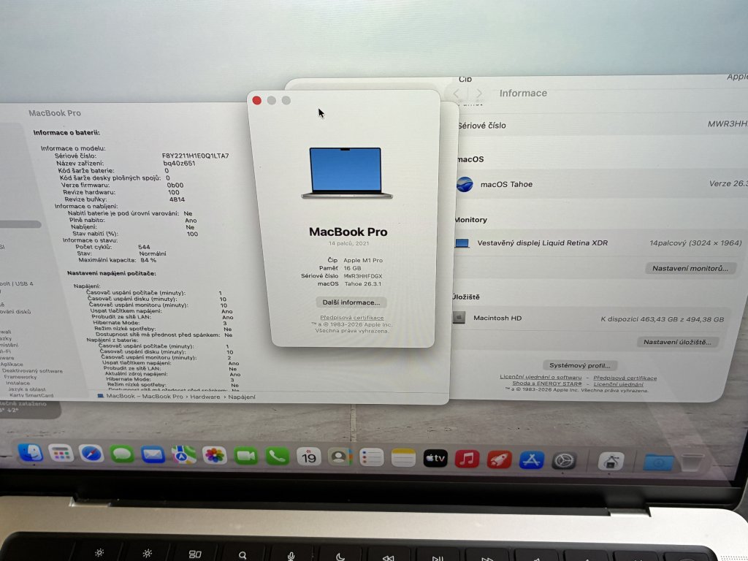Open Contacts from the dock
This screenshot has height=561, width=748.
pos(340,457)
